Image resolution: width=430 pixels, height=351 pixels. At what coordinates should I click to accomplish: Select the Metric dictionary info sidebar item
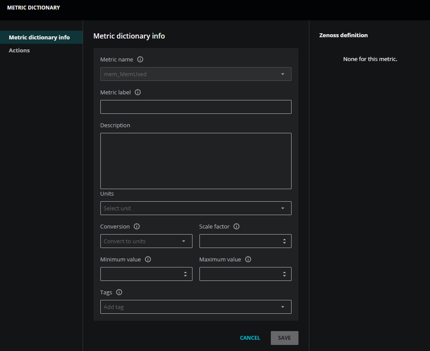(42, 37)
